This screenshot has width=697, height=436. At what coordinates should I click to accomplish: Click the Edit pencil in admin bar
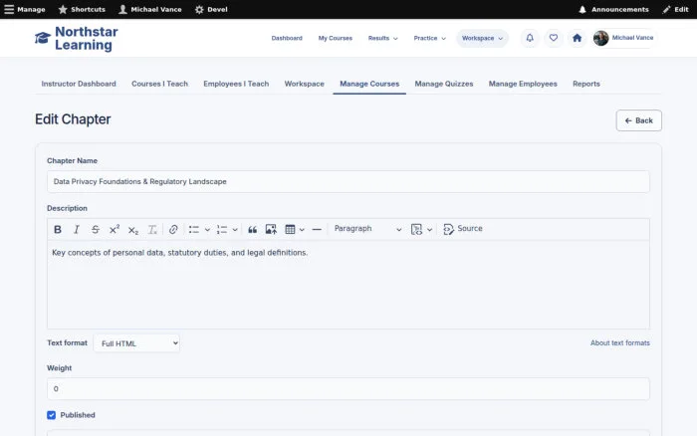[x=675, y=9]
